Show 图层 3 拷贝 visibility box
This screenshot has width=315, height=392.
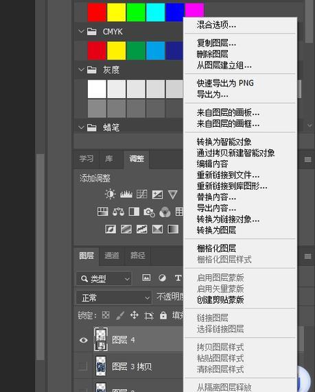[82, 366]
